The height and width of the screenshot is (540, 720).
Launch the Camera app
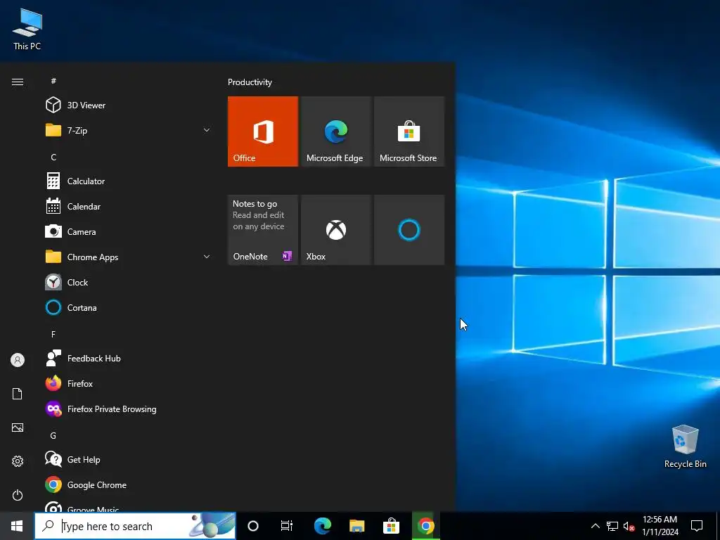click(129, 231)
